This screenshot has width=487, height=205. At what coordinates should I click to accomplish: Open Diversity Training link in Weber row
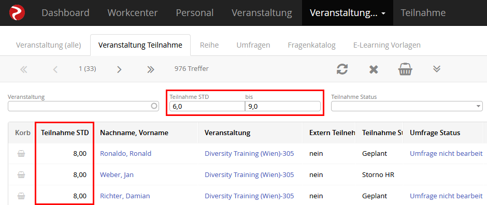249,175
